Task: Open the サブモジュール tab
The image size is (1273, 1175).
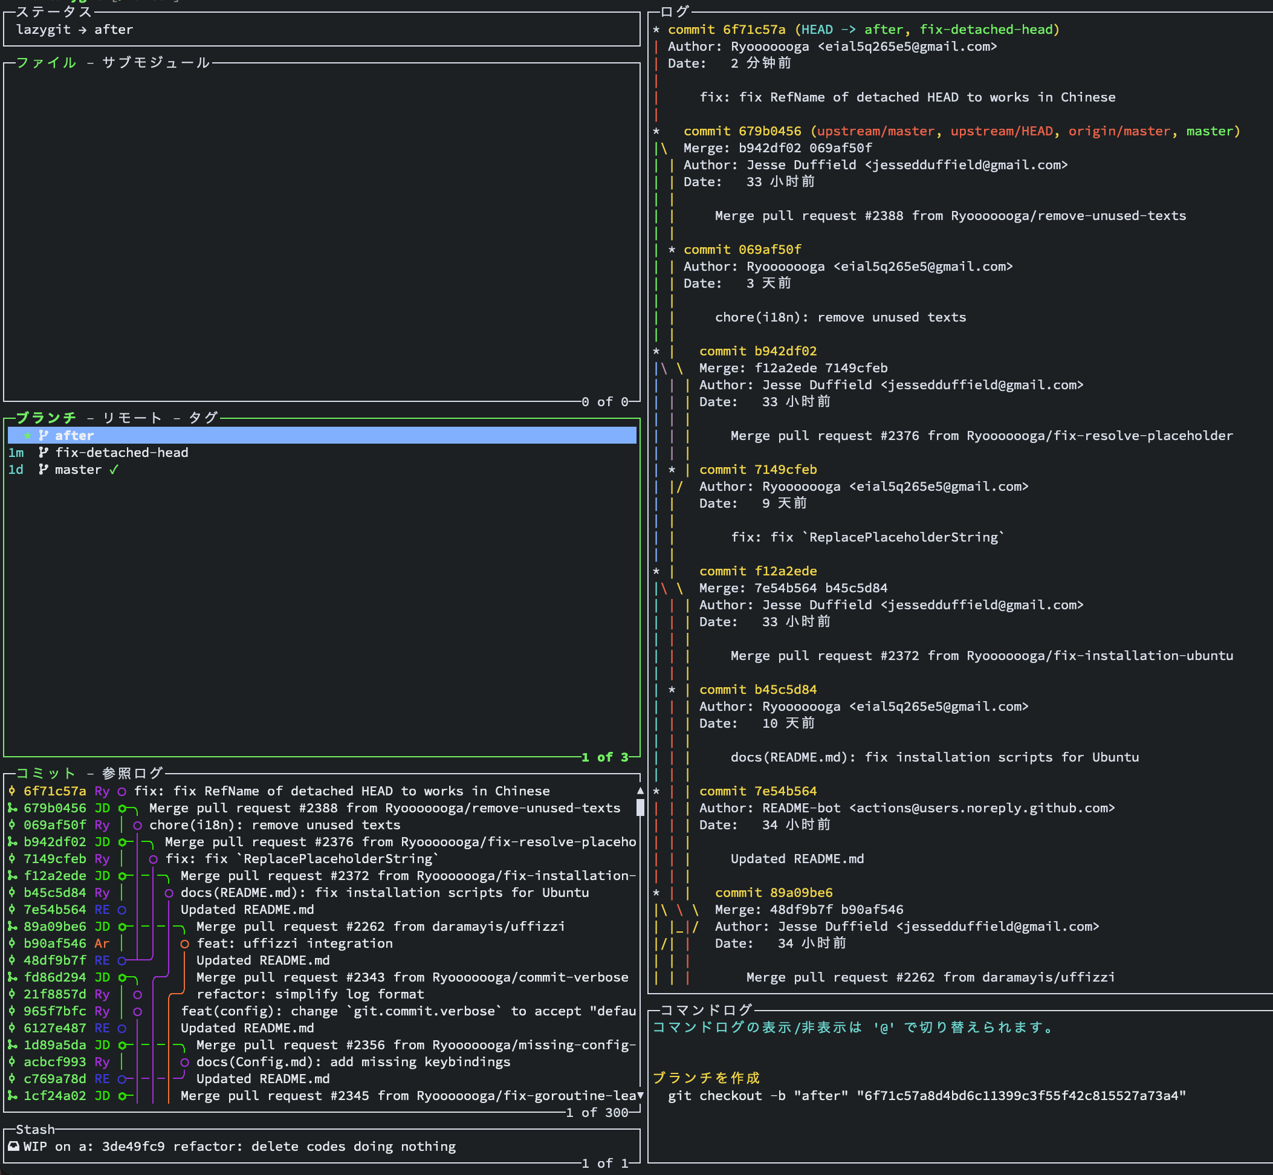Action: point(156,62)
